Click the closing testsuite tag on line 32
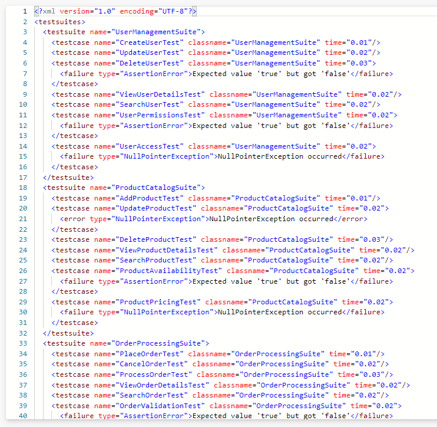The height and width of the screenshot is (427, 437). point(68,333)
